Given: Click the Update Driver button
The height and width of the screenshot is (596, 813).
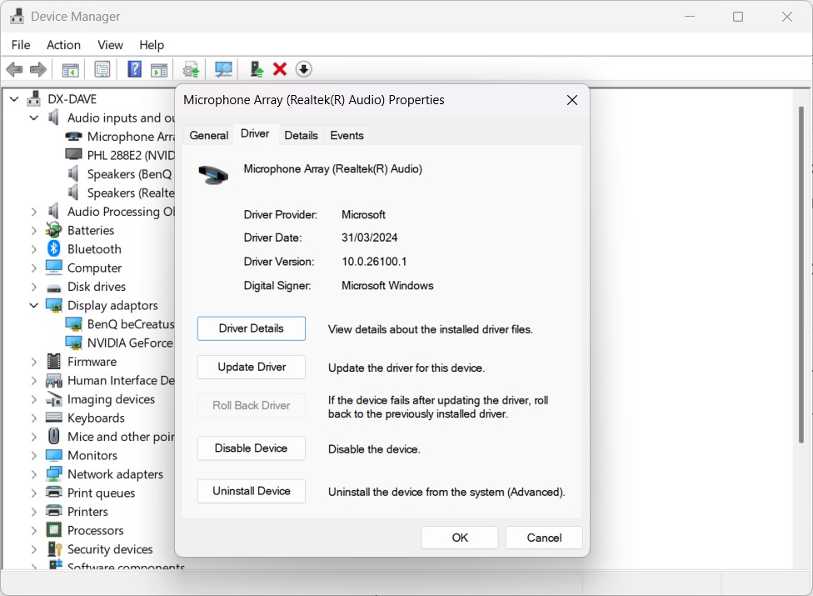Looking at the screenshot, I should pos(251,368).
